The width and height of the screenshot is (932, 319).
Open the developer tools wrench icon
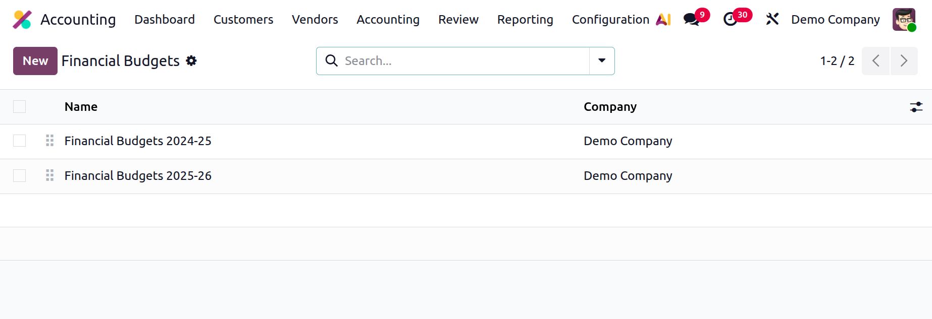click(x=772, y=19)
